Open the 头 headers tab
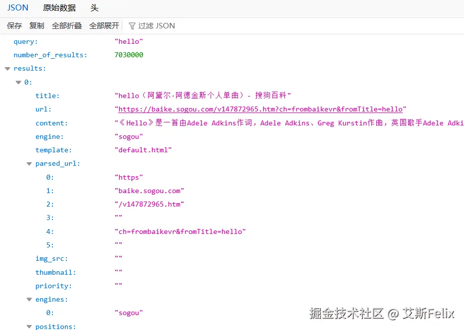464x330 pixels. click(x=94, y=7)
